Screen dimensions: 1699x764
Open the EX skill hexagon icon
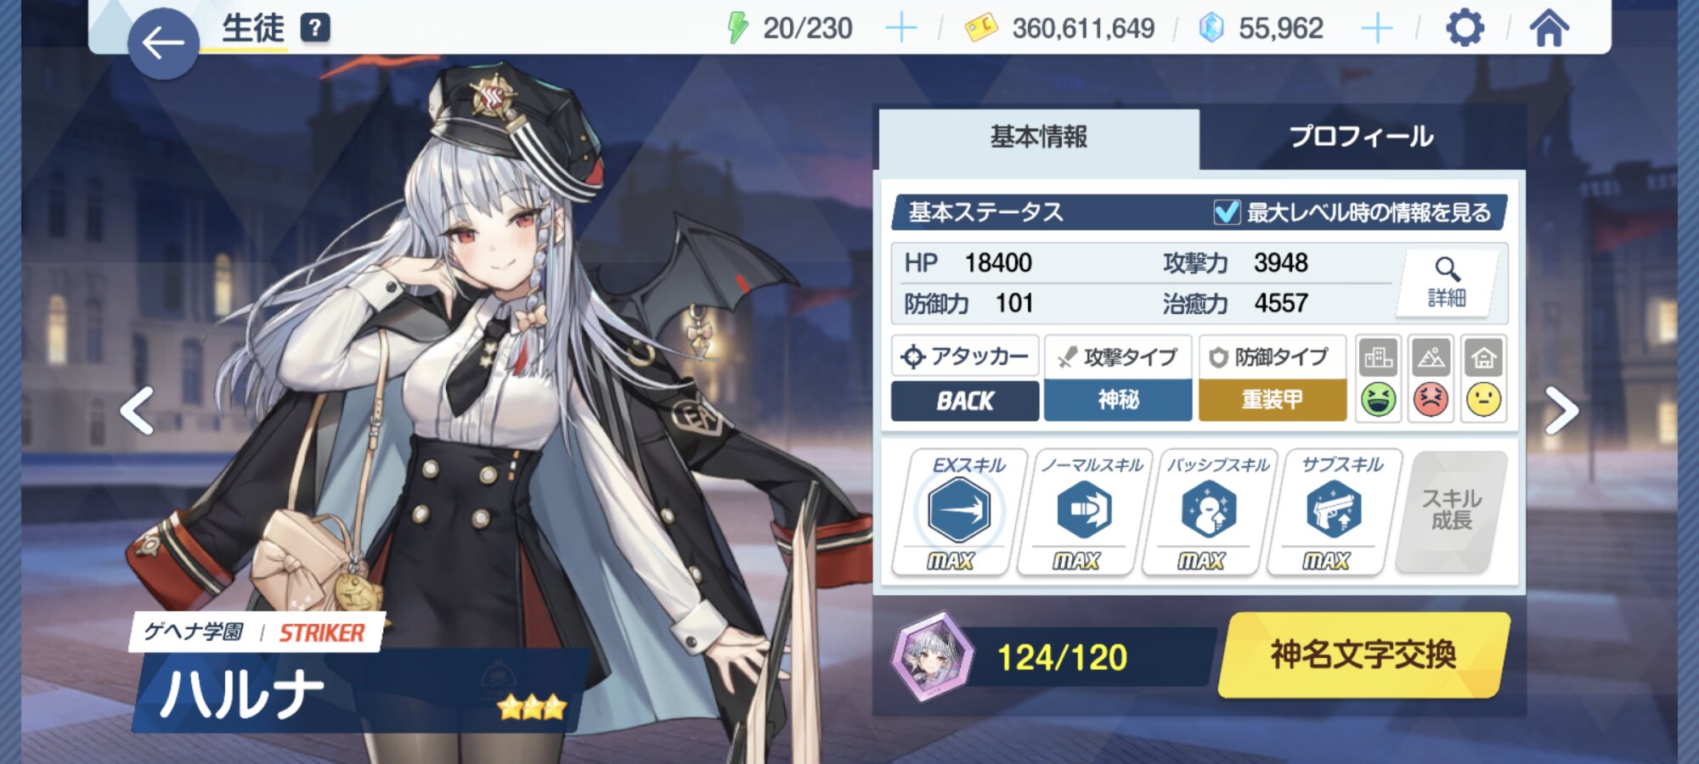pos(959,509)
